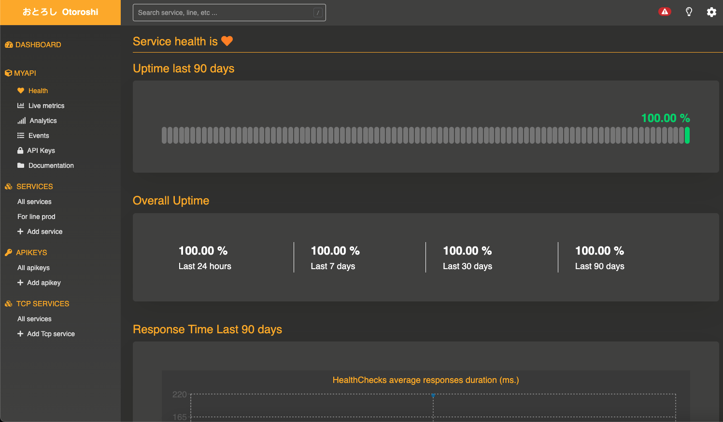The height and width of the screenshot is (422, 723).
Task: Click the Live metrics chart icon
Action: (x=21, y=106)
